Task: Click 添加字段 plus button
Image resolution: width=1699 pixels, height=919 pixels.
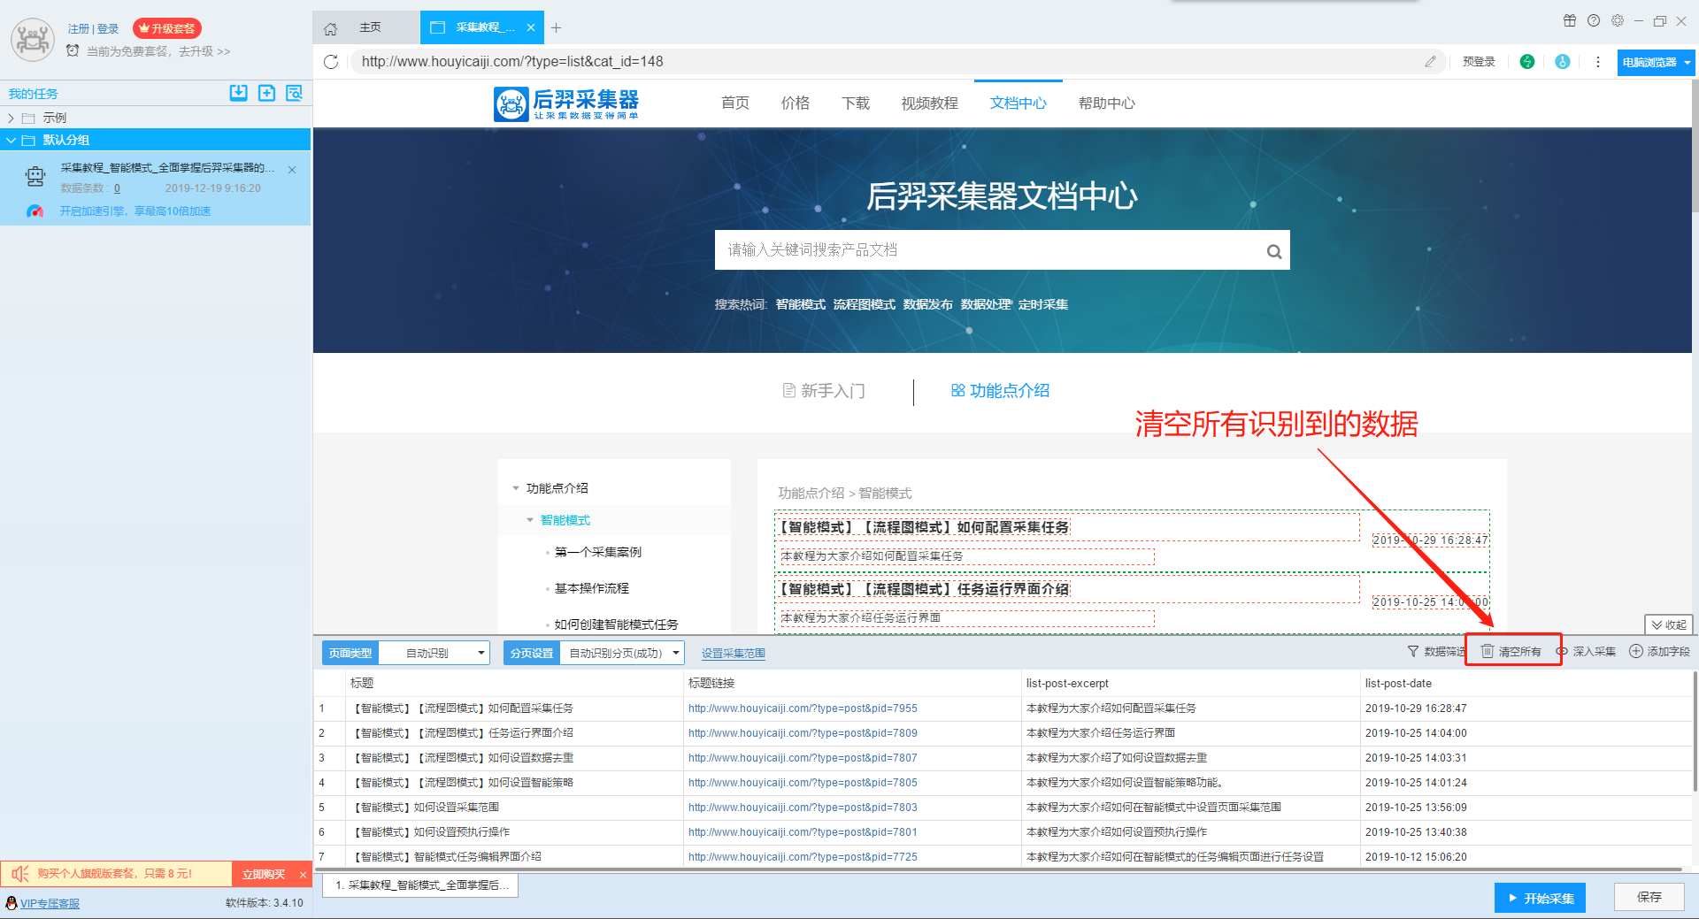Action: click(1660, 652)
